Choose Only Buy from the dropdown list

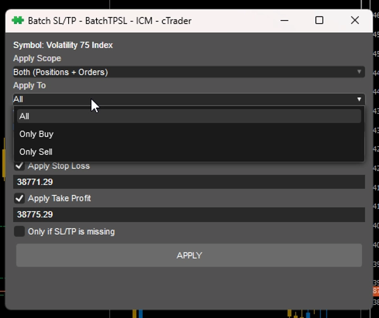[37, 134]
